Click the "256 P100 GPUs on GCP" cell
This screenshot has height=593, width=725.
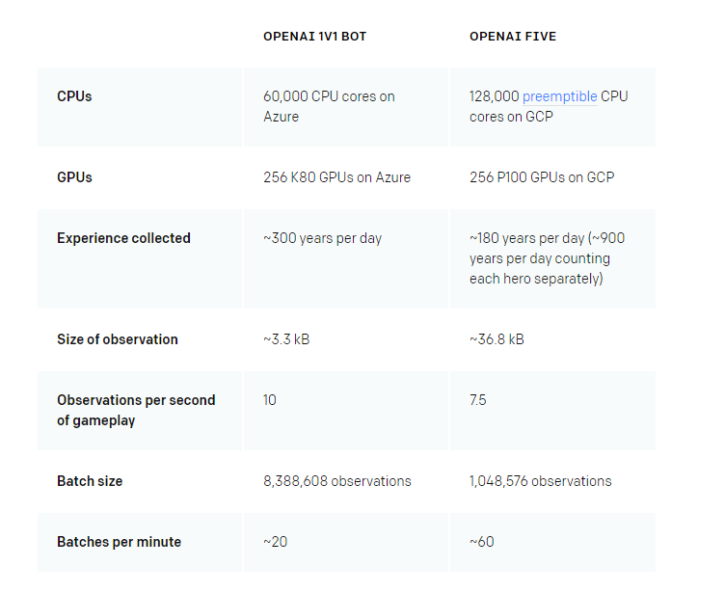541,177
